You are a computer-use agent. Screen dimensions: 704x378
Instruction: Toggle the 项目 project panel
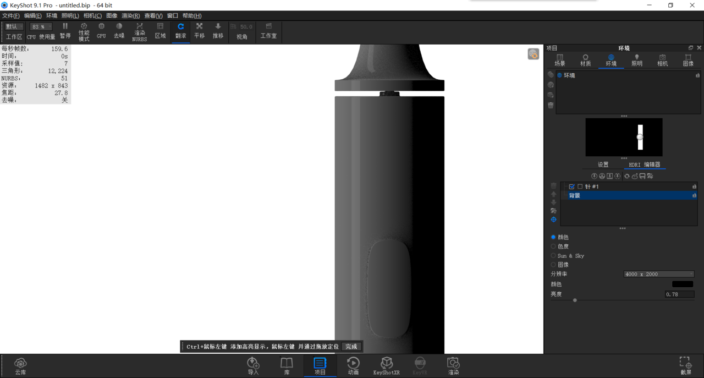[x=320, y=366]
